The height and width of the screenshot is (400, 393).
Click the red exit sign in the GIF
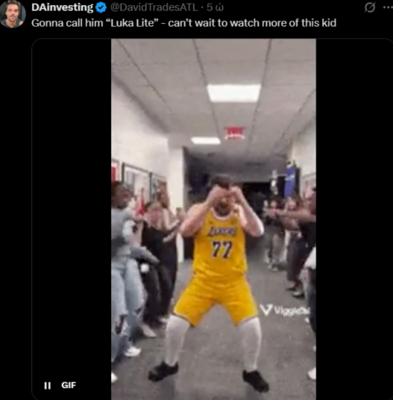click(234, 132)
